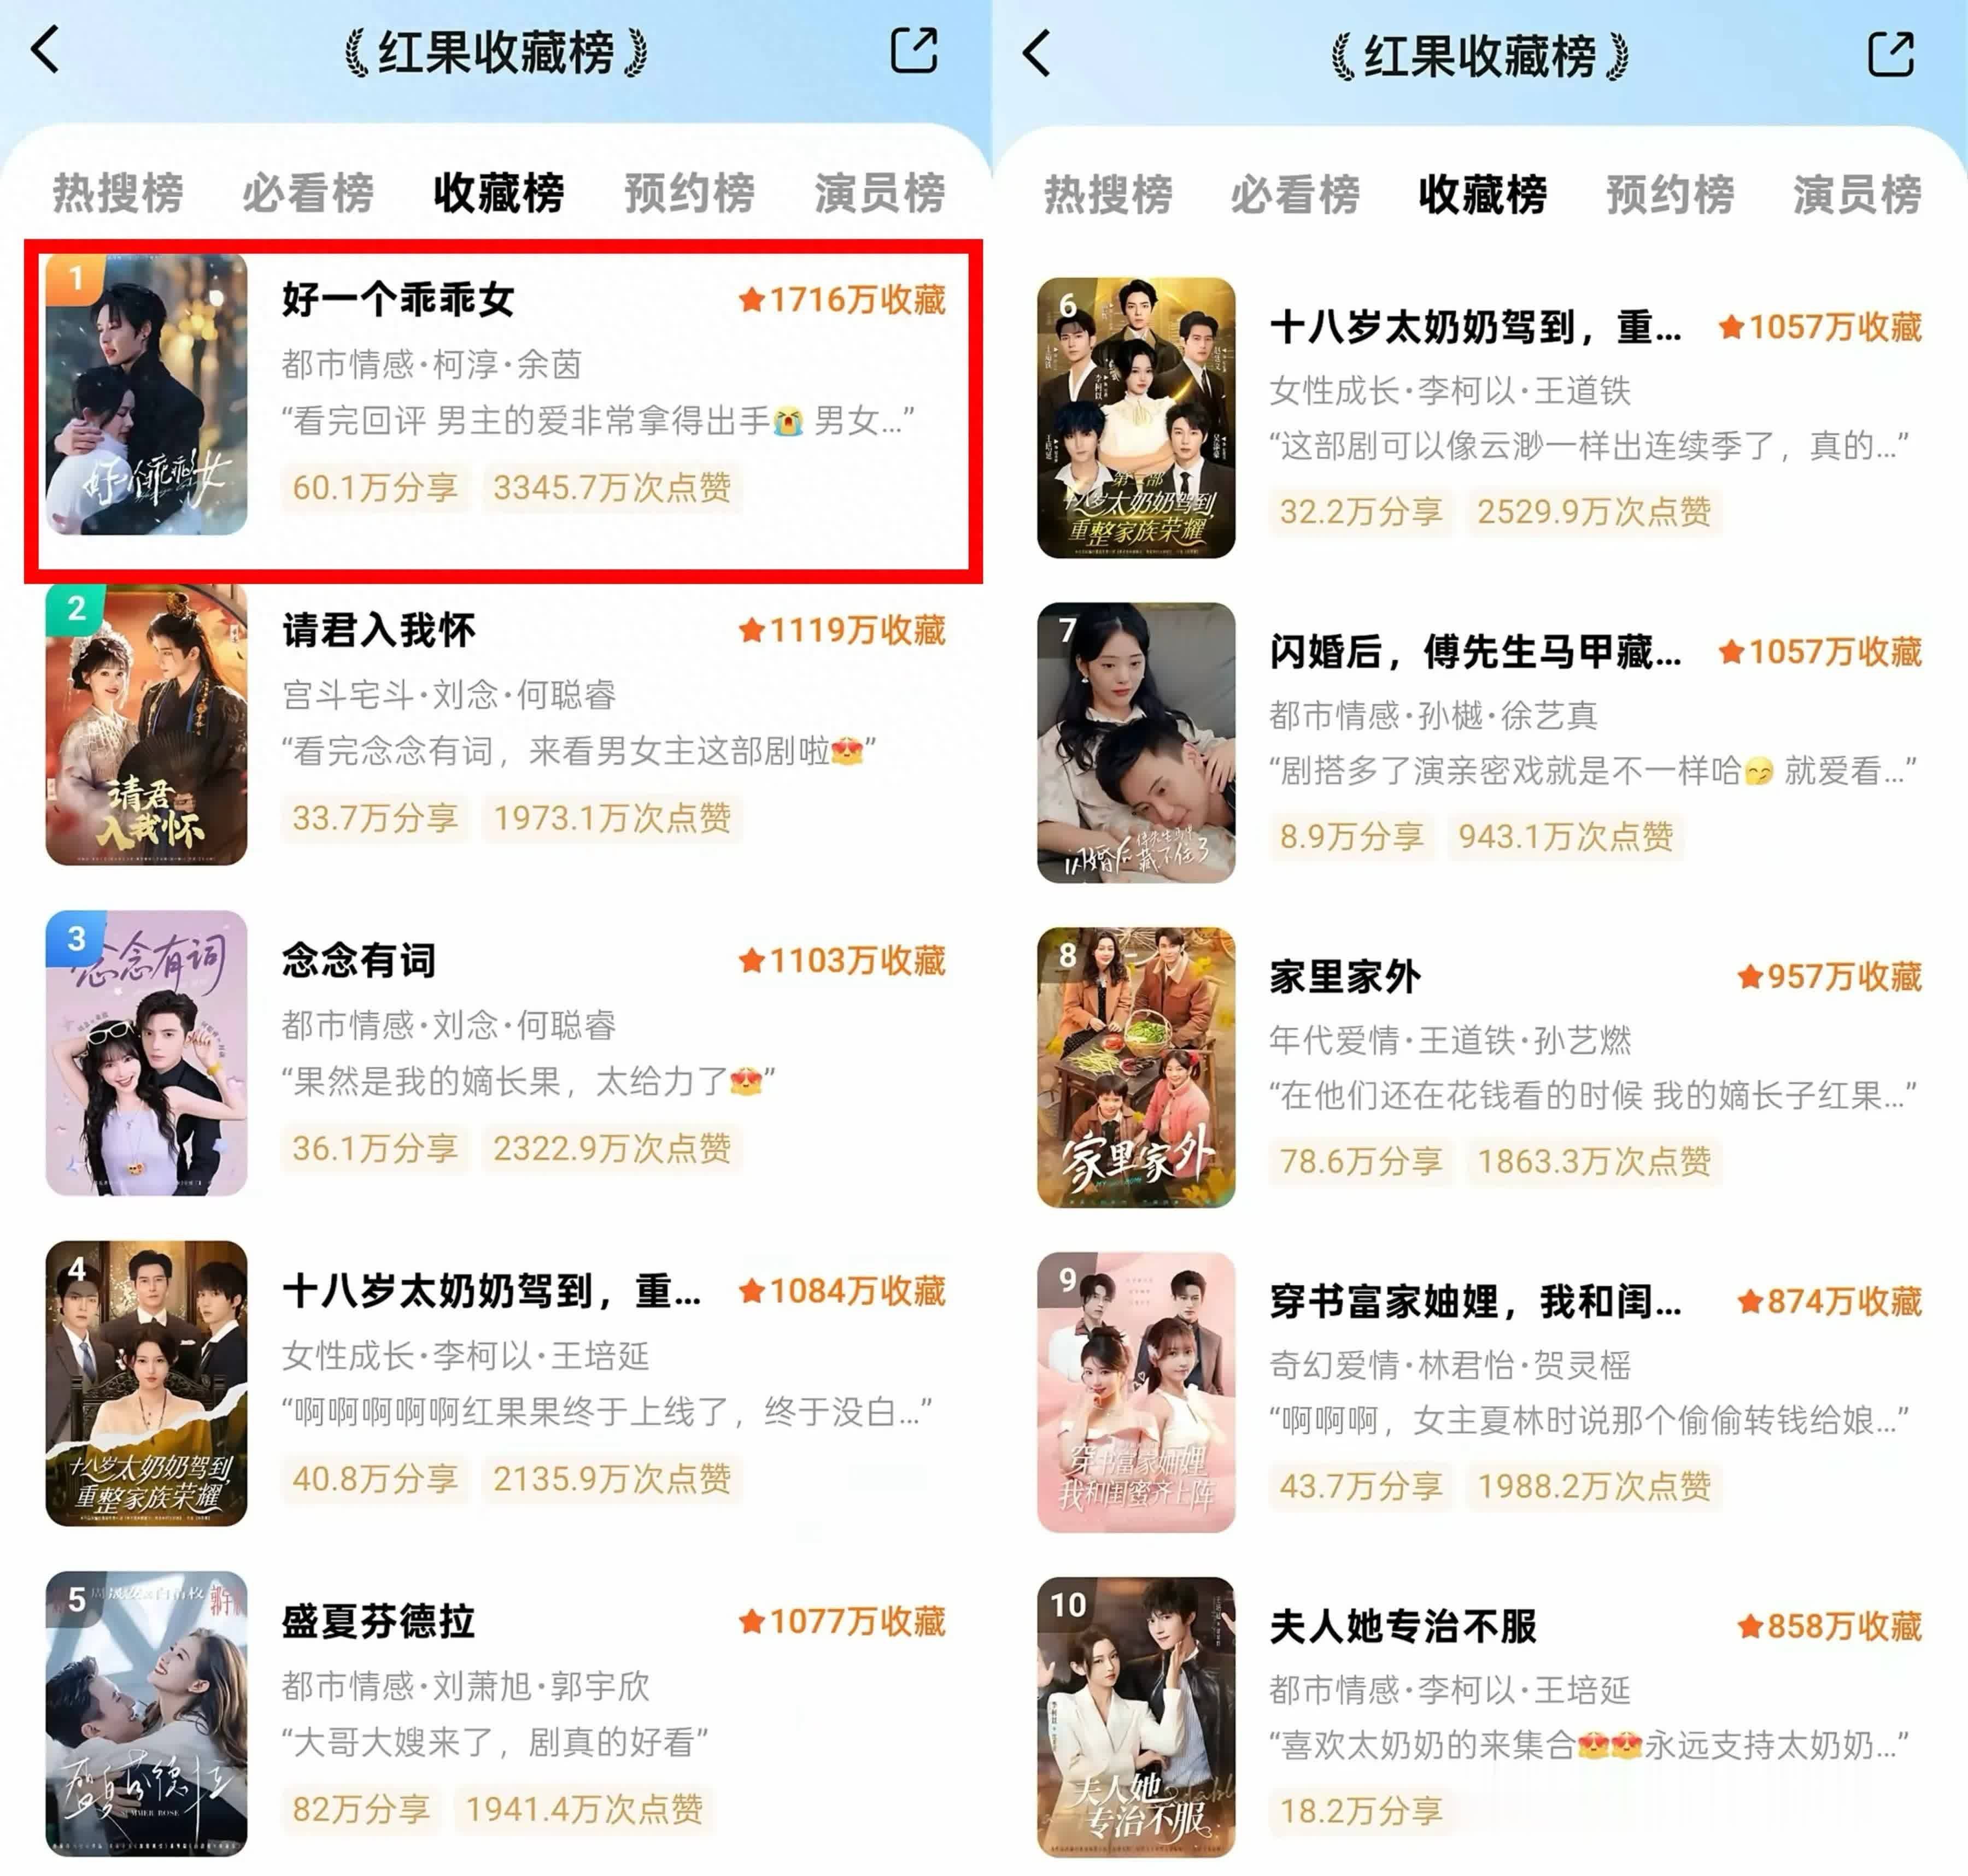Viewport: 1968px width, 1876px height.
Task: Tap the share icon on the left panel
Action: (915, 50)
